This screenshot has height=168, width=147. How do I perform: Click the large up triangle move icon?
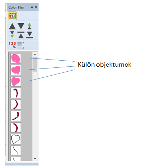coord(12,26)
